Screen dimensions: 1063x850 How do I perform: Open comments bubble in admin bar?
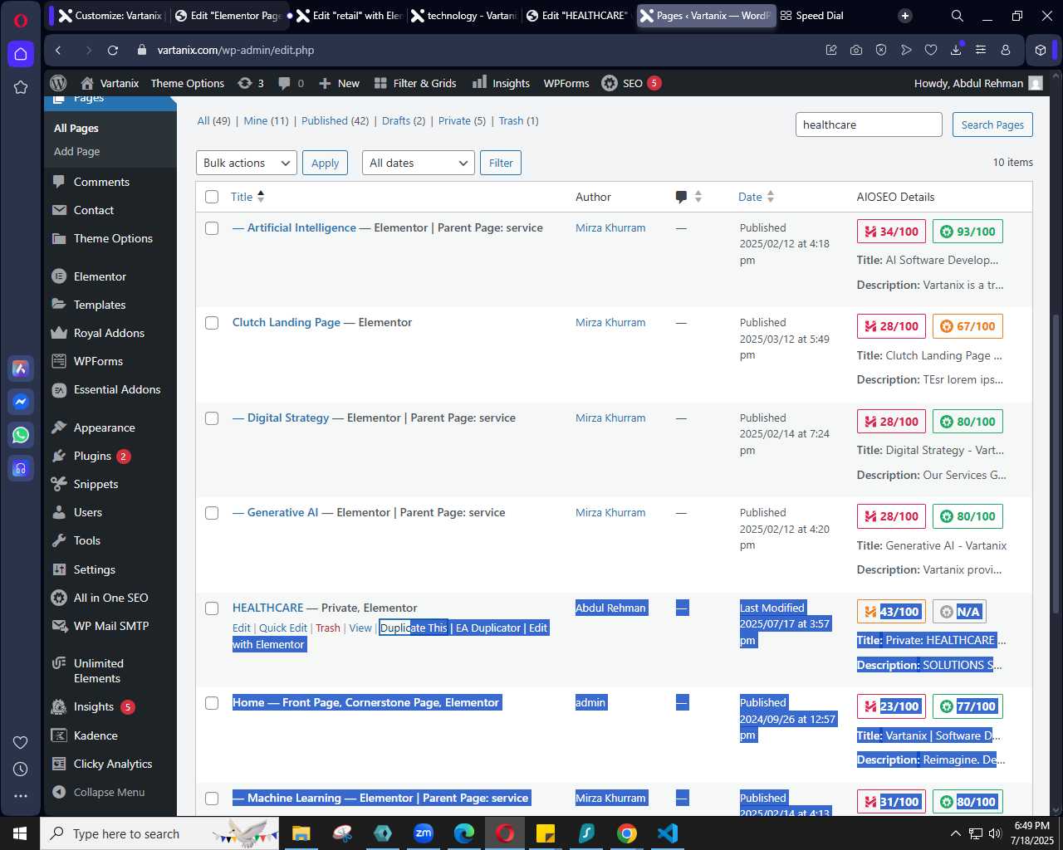[291, 83]
